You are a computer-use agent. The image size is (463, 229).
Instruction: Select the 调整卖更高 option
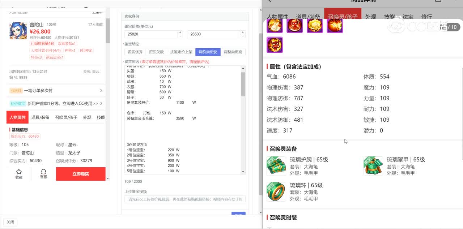pyautogui.click(x=233, y=52)
